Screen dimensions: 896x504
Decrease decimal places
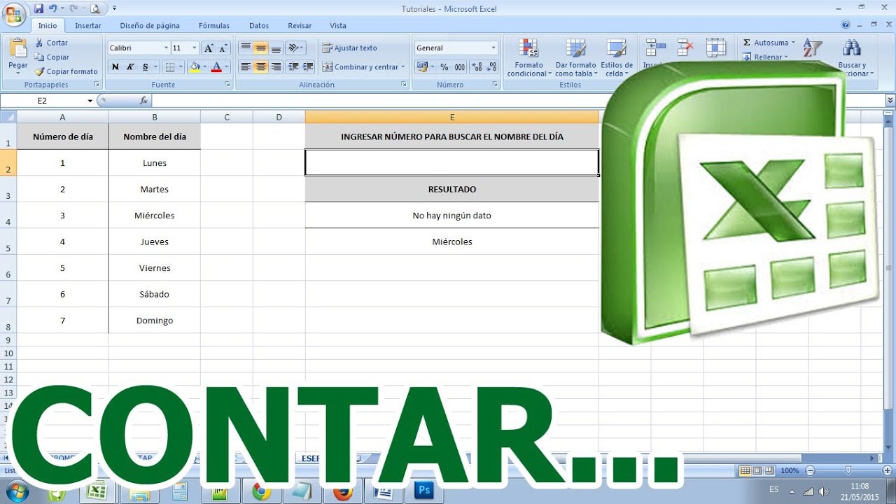coord(491,67)
